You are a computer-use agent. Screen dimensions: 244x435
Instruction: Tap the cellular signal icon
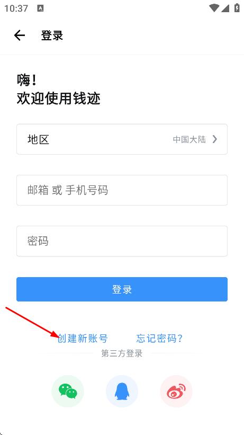coord(225,8)
